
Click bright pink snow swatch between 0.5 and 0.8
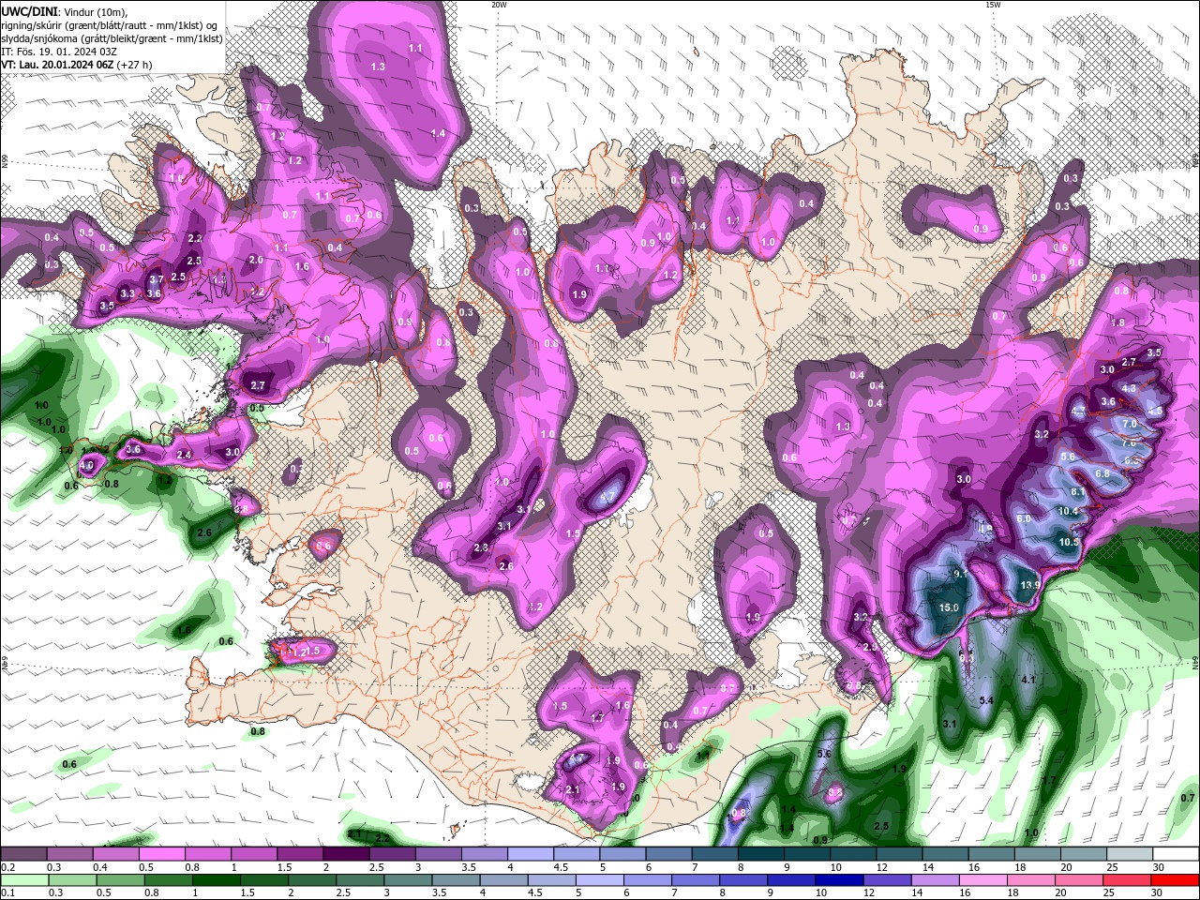point(161,854)
